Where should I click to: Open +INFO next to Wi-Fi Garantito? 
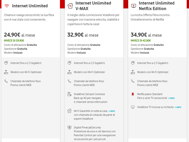(111, 111)
